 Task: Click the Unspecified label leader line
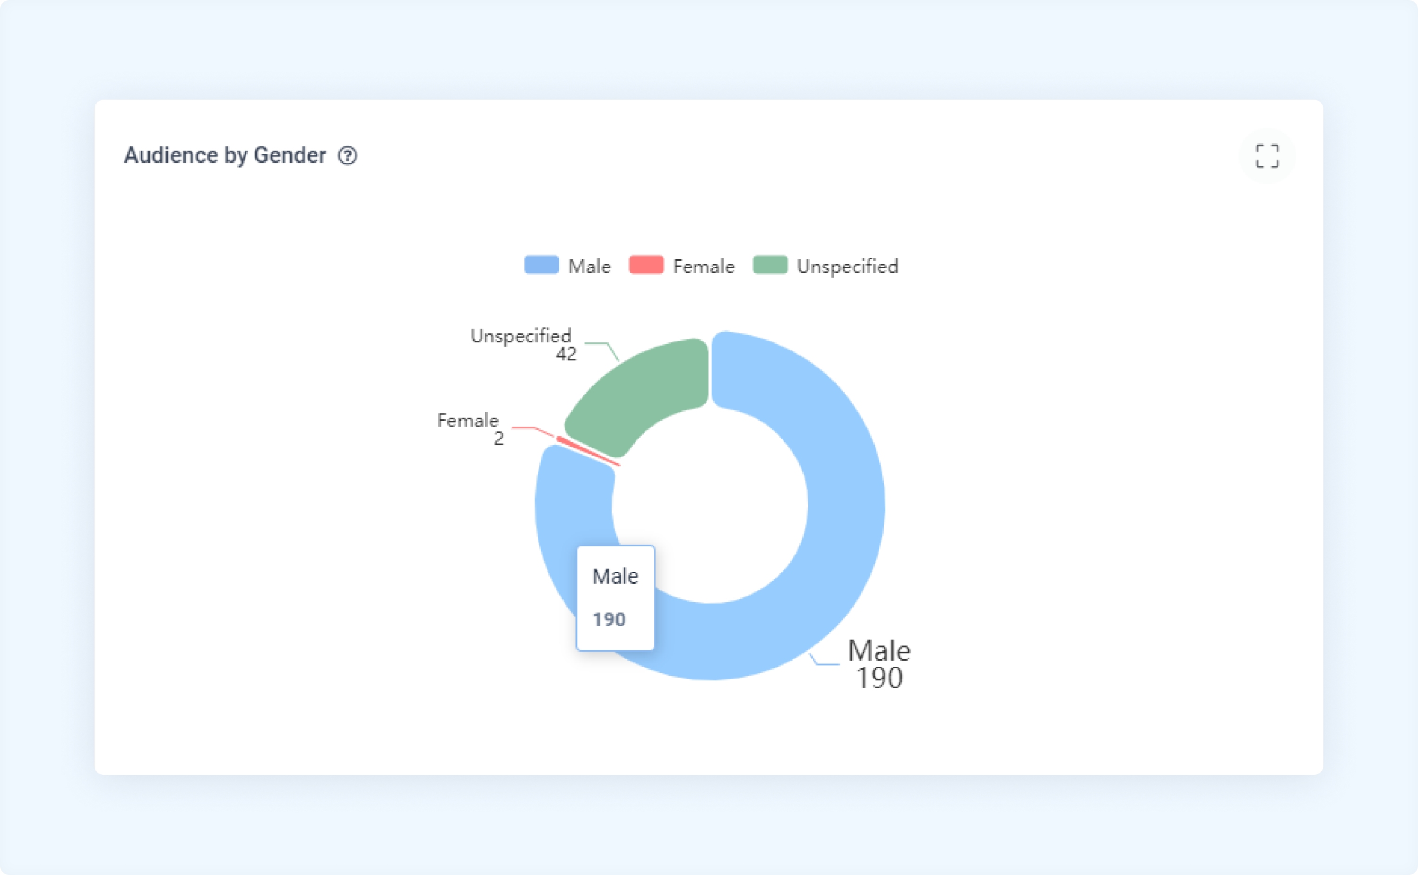pos(603,352)
